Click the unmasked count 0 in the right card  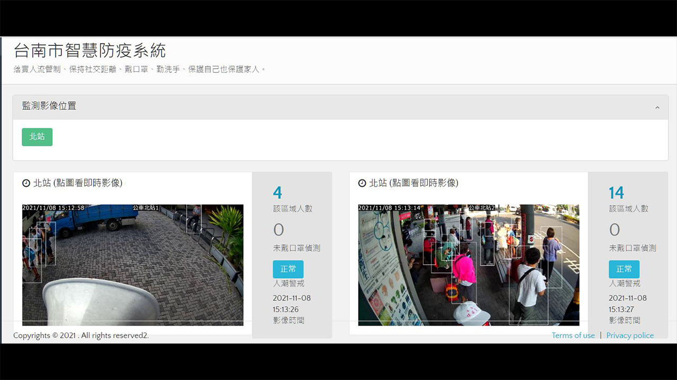coord(614,230)
